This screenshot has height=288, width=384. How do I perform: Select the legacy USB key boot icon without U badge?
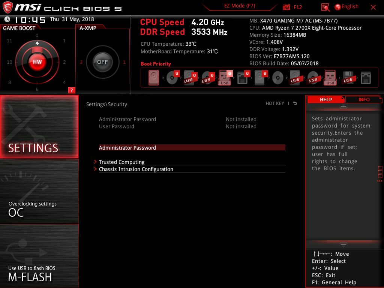point(330,78)
